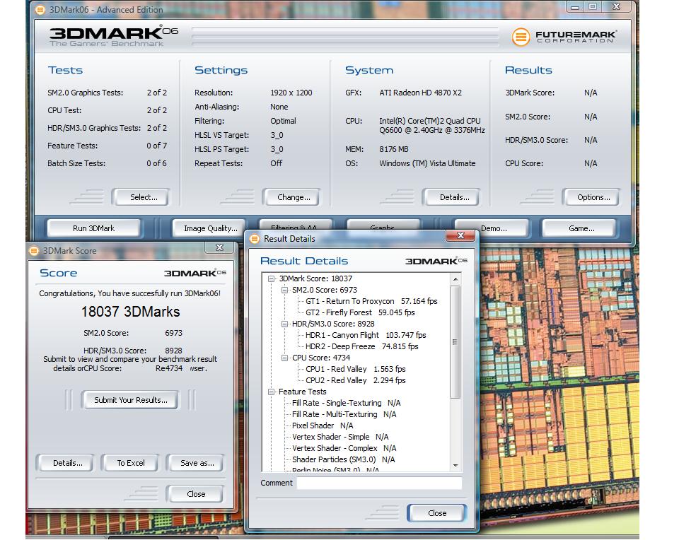Click the 3DMark06 main window title icon
The image size is (679, 540).
click(x=40, y=9)
